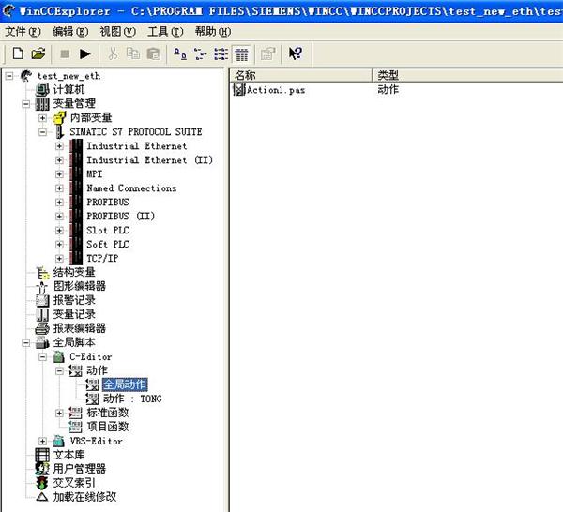Screen dimensions: 563x512
Task: Click the 交叉索引 traffic light icon
Action: tap(42, 483)
